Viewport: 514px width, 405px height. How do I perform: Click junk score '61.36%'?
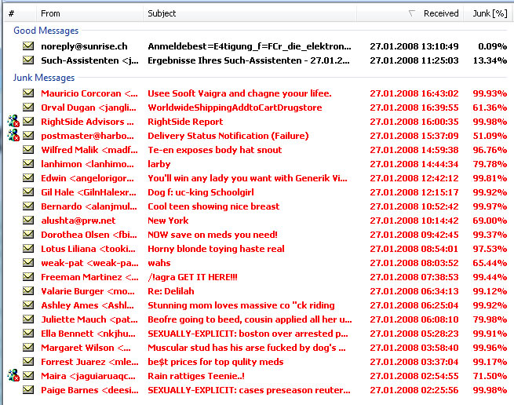pyautogui.click(x=490, y=108)
